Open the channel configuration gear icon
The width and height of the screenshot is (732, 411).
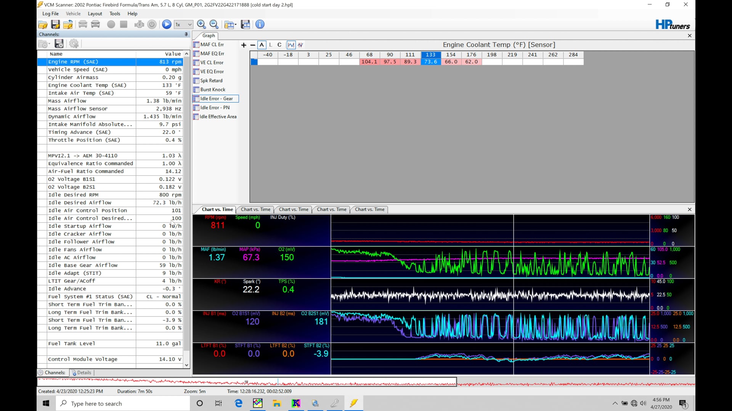click(x=74, y=43)
